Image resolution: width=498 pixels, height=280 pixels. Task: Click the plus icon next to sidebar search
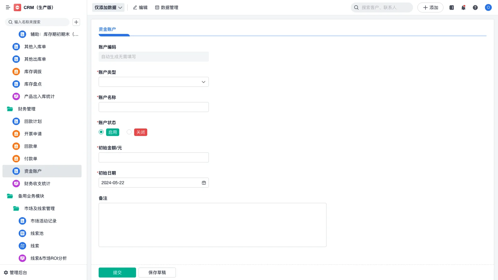click(x=76, y=22)
